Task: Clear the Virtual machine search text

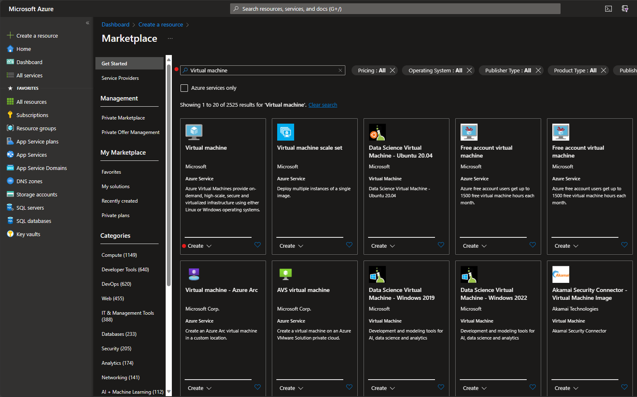Action: pyautogui.click(x=340, y=70)
